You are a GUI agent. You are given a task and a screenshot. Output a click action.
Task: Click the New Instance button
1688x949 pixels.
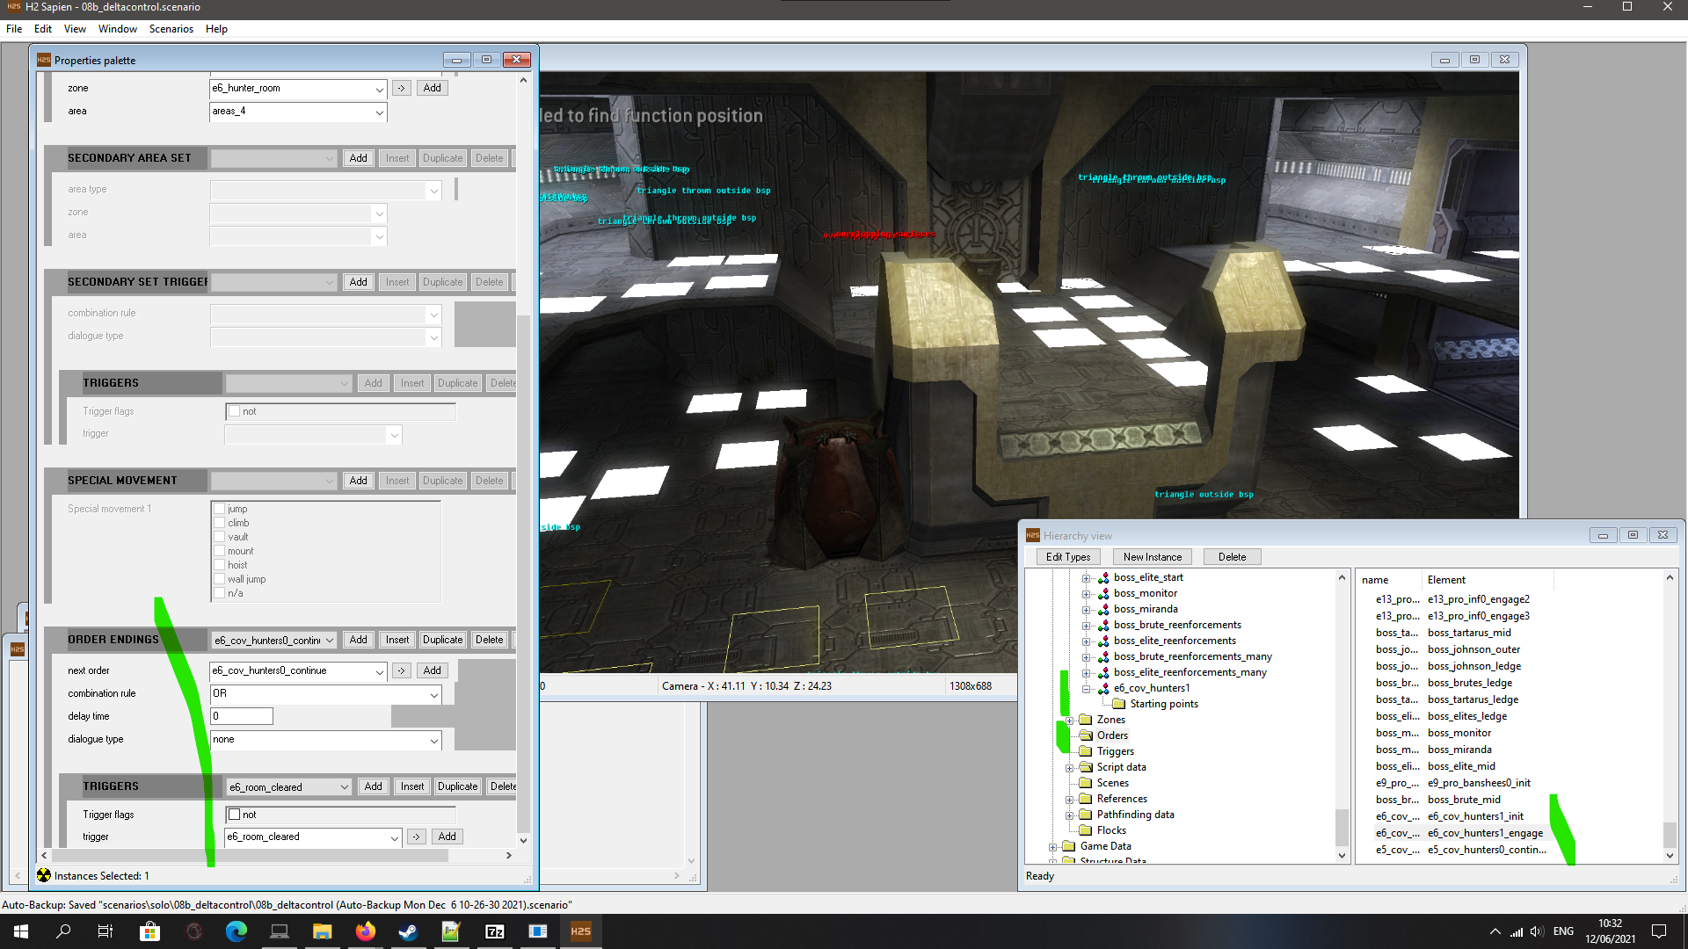pyautogui.click(x=1152, y=557)
